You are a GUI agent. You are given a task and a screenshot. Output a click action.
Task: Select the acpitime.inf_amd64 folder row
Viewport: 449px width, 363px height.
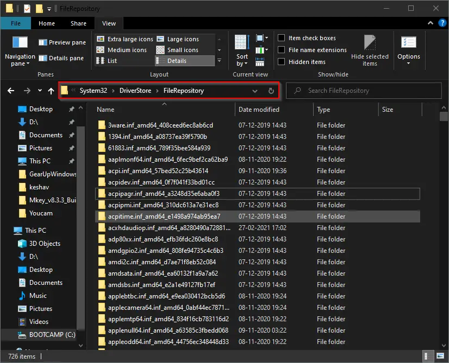point(258,216)
